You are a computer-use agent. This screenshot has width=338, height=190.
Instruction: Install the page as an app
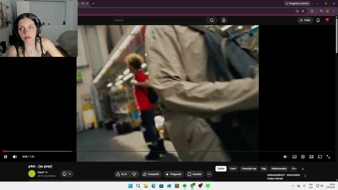coord(297,11)
